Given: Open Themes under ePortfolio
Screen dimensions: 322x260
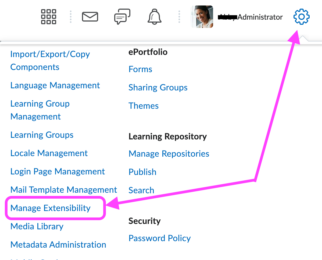Looking at the screenshot, I should [144, 106].
